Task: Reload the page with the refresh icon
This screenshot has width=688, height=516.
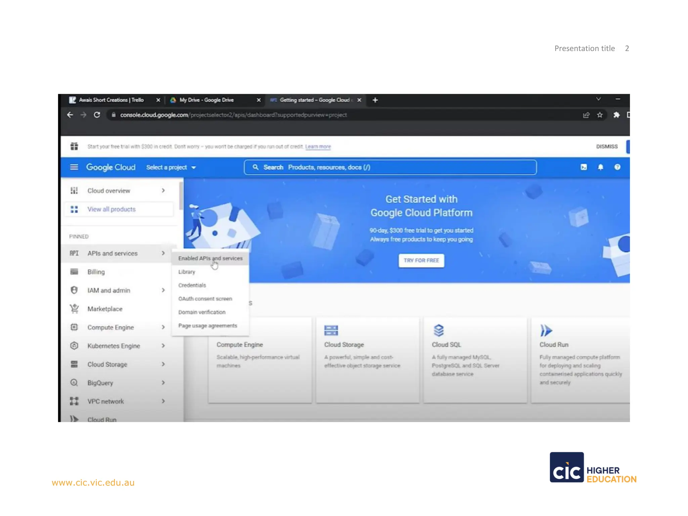Action: 97,115
